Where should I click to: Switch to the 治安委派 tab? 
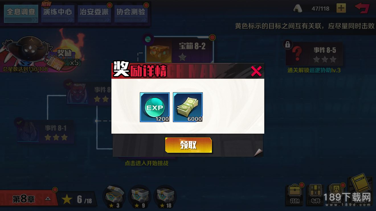click(x=94, y=13)
